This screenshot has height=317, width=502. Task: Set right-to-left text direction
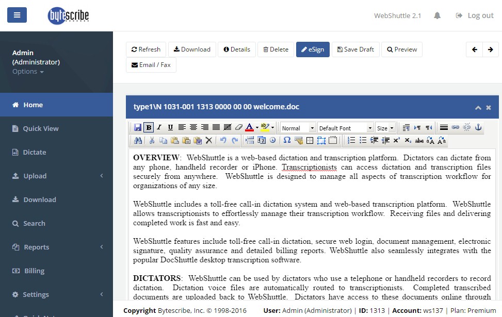(429, 127)
